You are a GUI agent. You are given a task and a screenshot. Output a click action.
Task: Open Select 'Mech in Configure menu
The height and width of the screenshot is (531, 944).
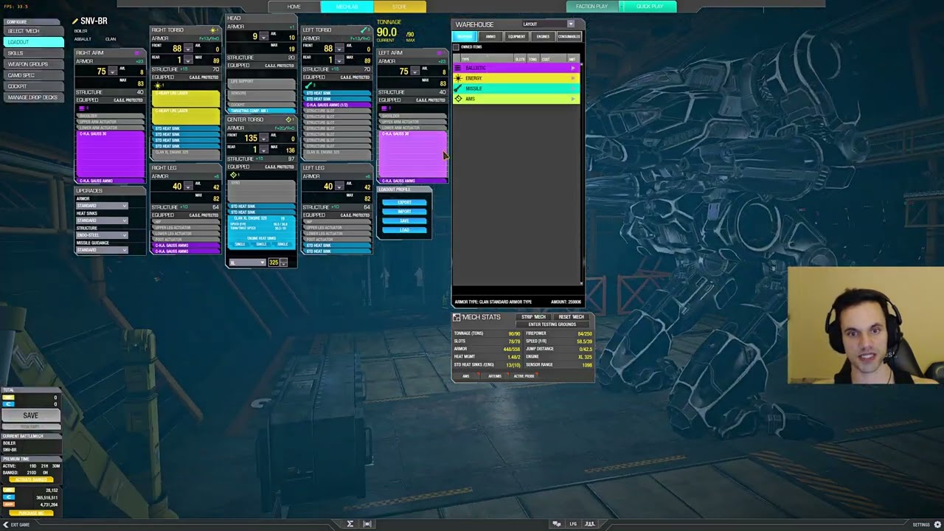coord(32,31)
